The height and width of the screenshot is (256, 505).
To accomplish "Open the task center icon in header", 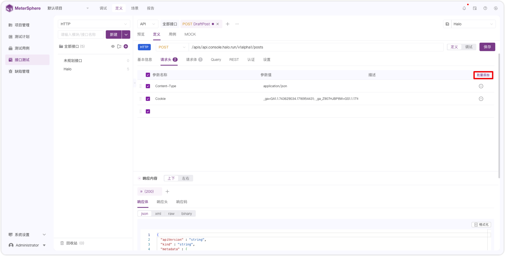I will pos(474,8).
